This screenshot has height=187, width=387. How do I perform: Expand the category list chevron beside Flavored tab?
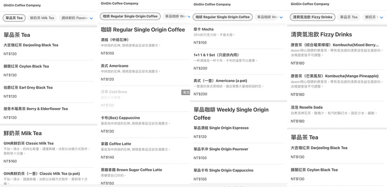tap(91, 18)
